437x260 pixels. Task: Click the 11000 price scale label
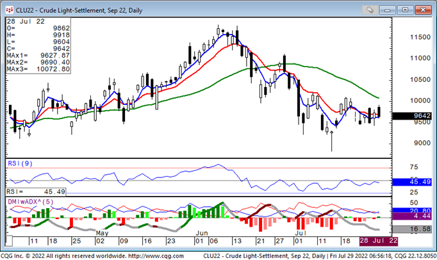click(420, 58)
